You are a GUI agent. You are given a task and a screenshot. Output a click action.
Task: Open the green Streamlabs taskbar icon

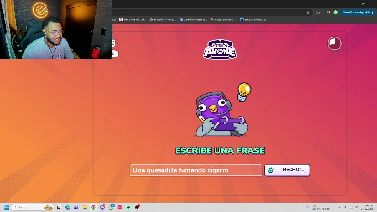point(128,207)
